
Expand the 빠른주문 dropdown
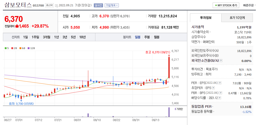(249, 5)
